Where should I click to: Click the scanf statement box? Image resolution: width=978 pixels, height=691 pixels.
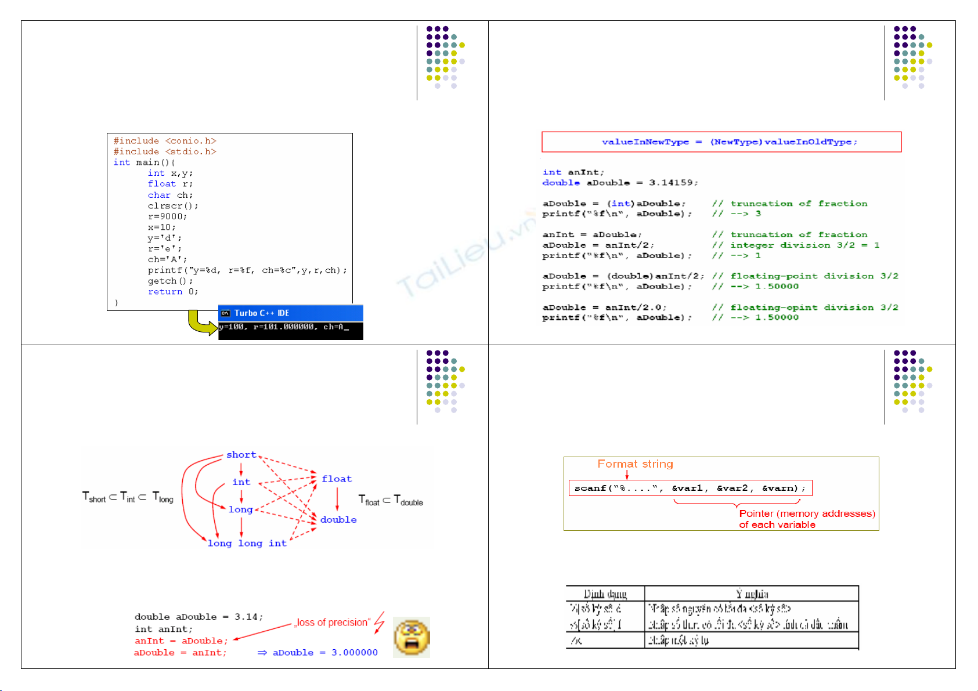coord(690,488)
